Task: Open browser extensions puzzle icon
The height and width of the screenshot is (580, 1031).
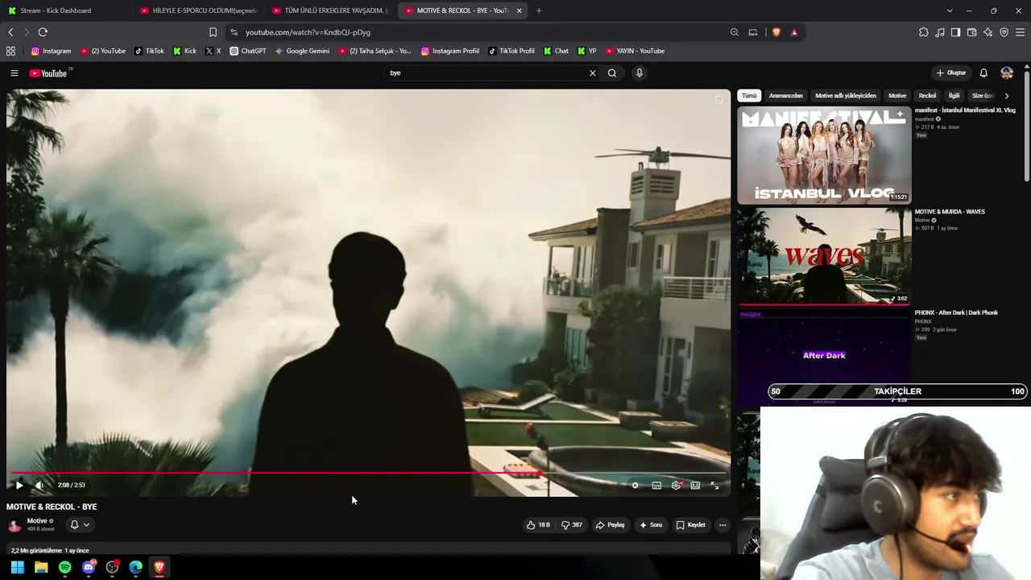Action: click(x=924, y=32)
